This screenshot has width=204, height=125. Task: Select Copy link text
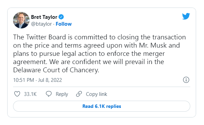[x=97, y=94]
